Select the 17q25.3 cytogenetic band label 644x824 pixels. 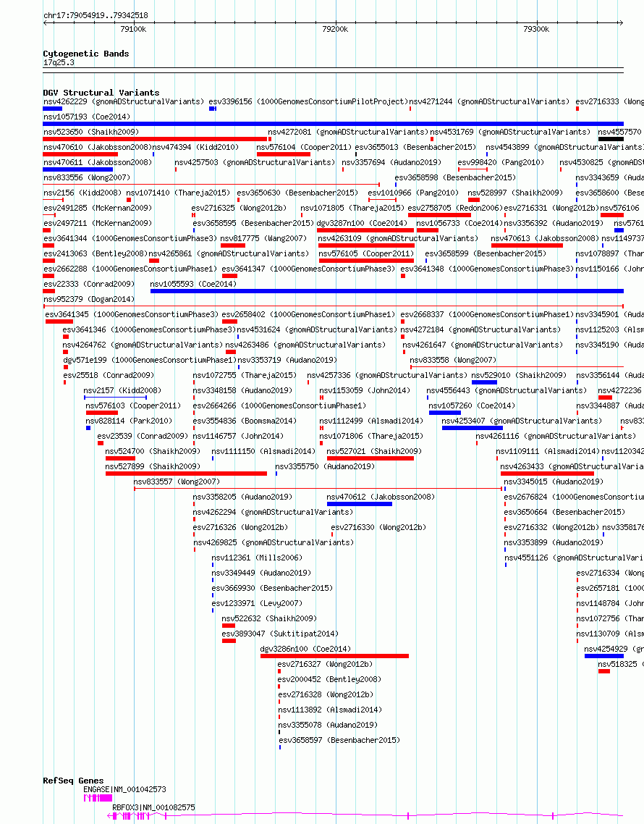click(59, 63)
